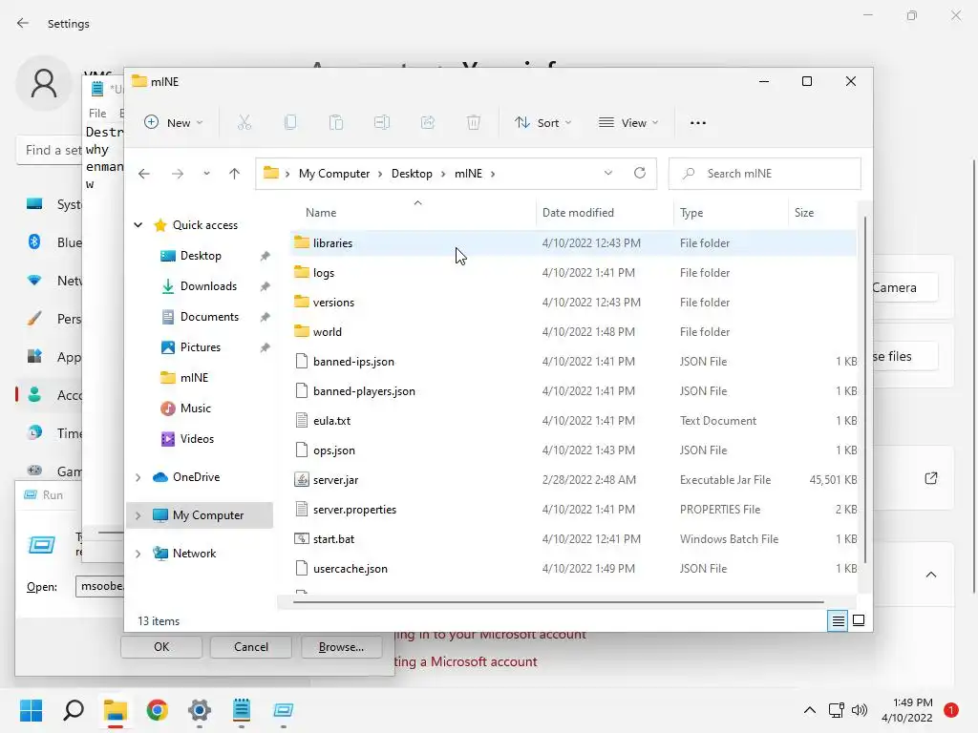Go up one folder with the up arrow
This screenshot has width=978, height=733.
[x=235, y=174]
